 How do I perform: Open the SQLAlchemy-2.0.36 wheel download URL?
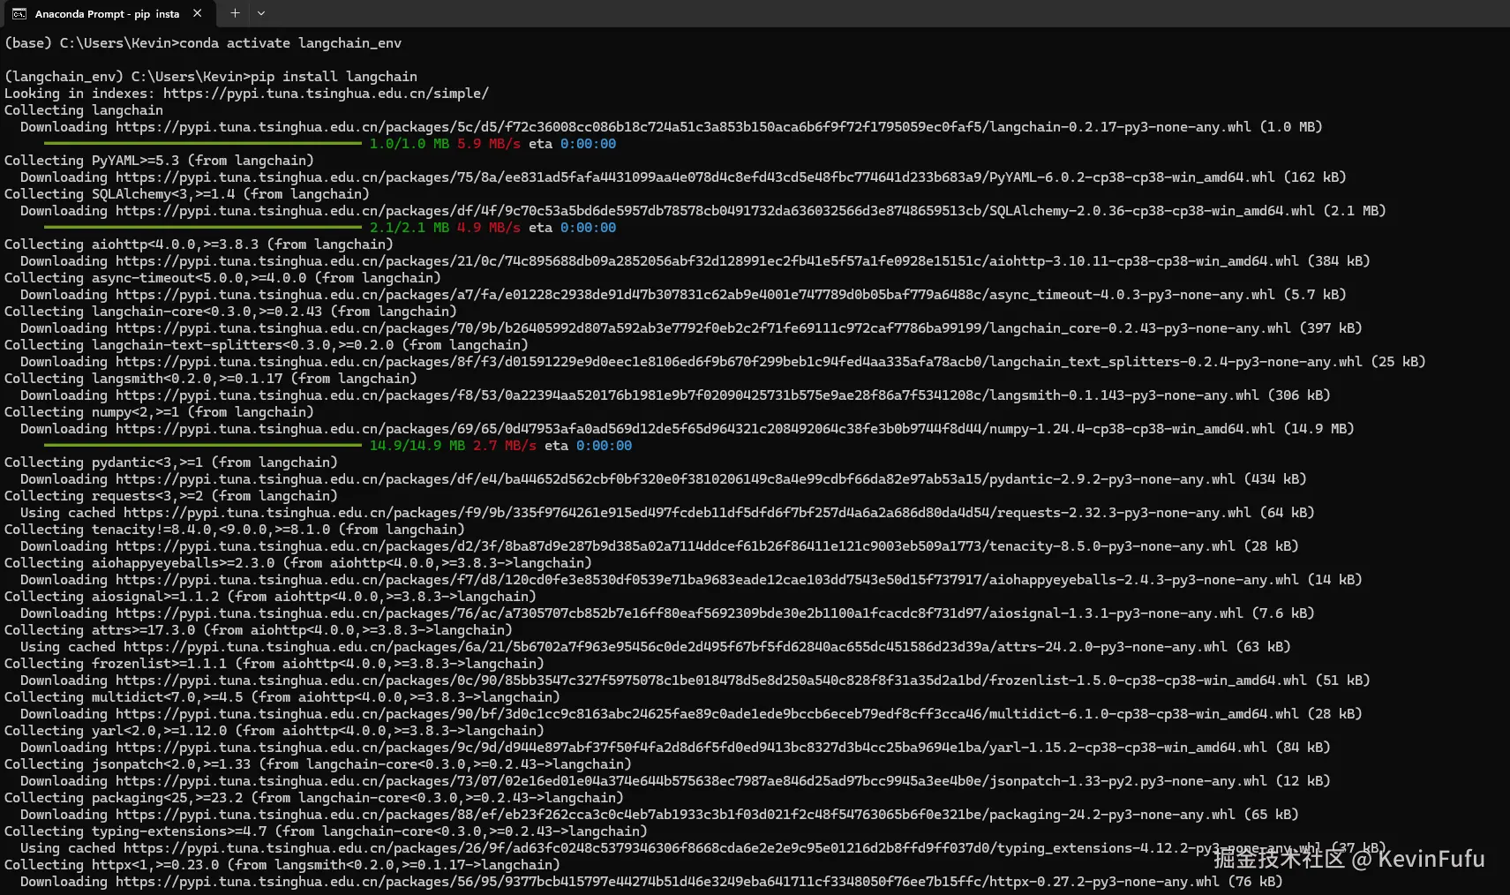(715, 211)
